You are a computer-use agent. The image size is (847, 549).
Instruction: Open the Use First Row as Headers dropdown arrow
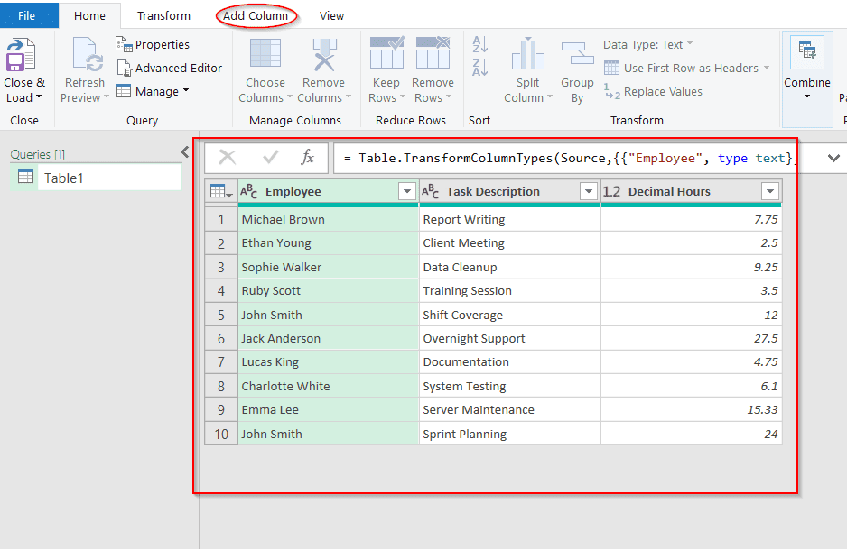[766, 68]
